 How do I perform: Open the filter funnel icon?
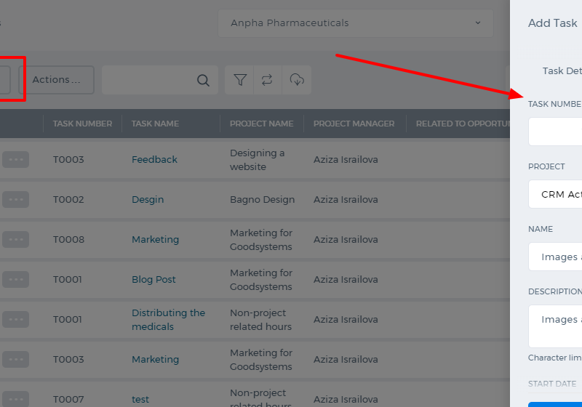pos(240,80)
